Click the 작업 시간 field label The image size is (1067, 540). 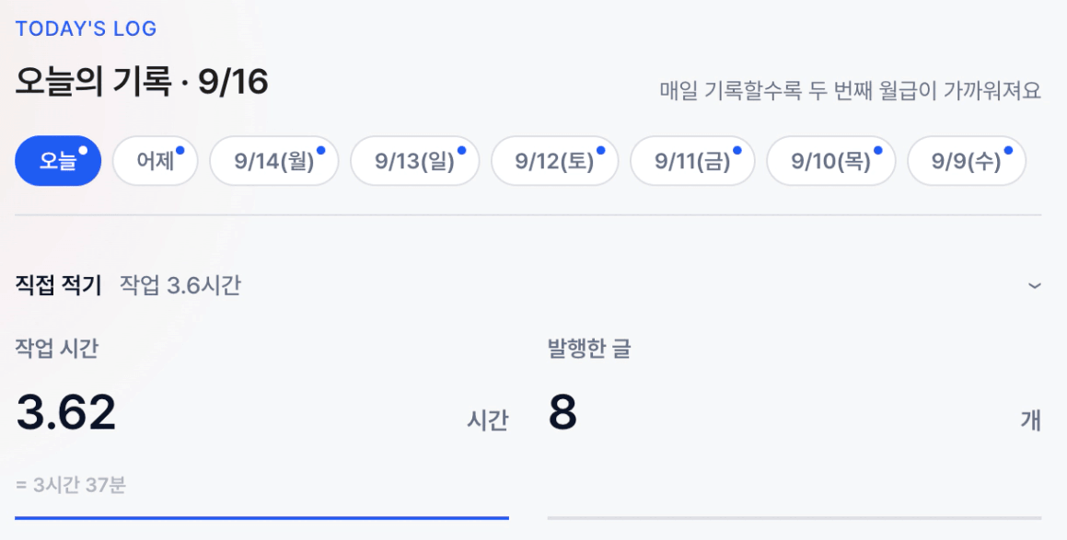click(57, 348)
